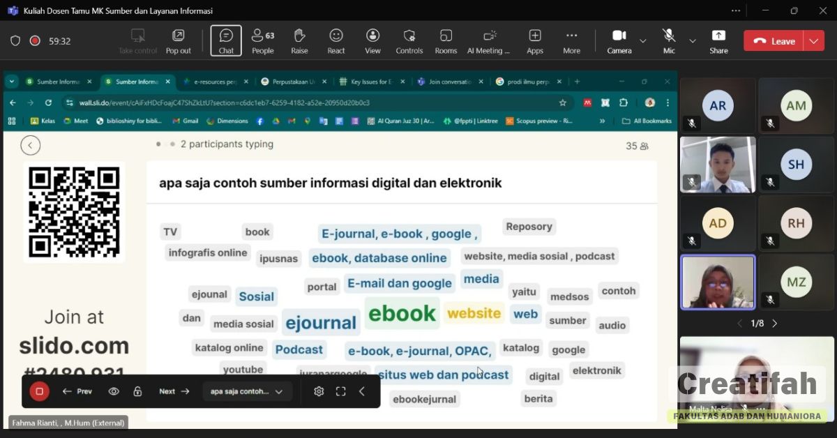Open the Slido poll selector dropdown
Image resolution: width=837 pixels, height=438 pixels.
(x=248, y=391)
